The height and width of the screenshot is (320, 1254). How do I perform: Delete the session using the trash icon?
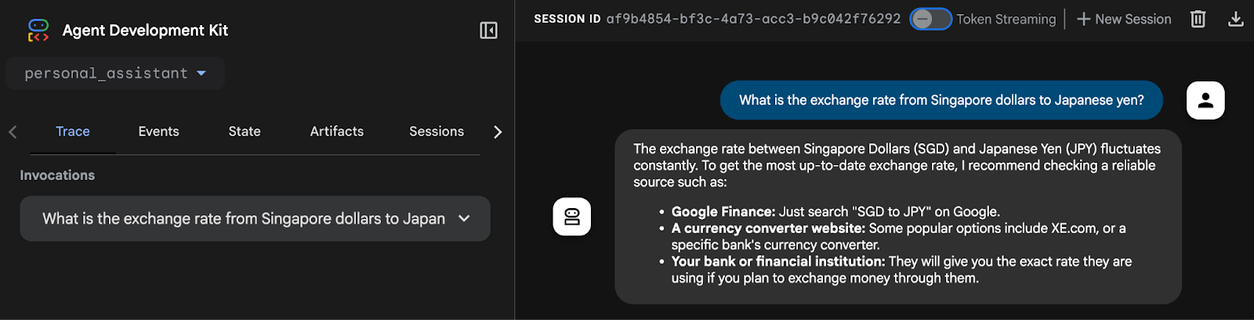click(1198, 19)
